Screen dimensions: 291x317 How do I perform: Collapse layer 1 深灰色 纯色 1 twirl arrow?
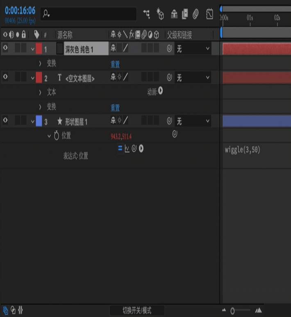[32, 49]
